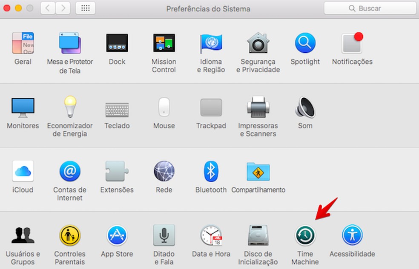Open the Spotlight settings
419x269 pixels.
click(x=305, y=43)
